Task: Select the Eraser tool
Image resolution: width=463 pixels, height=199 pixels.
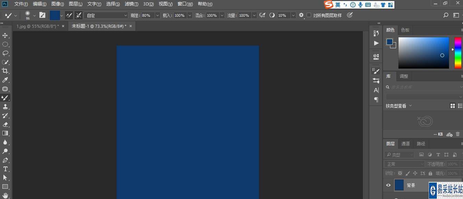Action: (5, 125)
